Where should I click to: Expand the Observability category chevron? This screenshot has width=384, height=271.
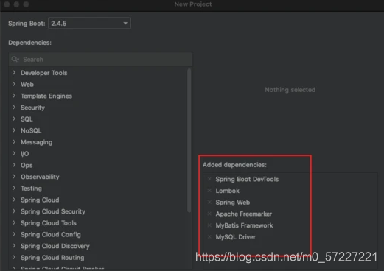pyautogui.click(x=14, y=177)
